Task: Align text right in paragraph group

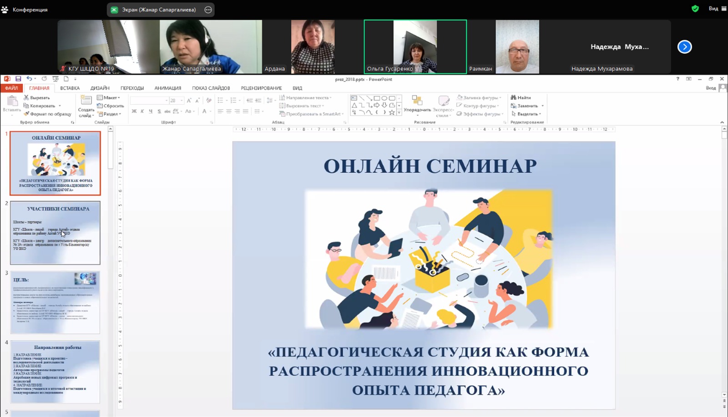Action: pos(238,111)
